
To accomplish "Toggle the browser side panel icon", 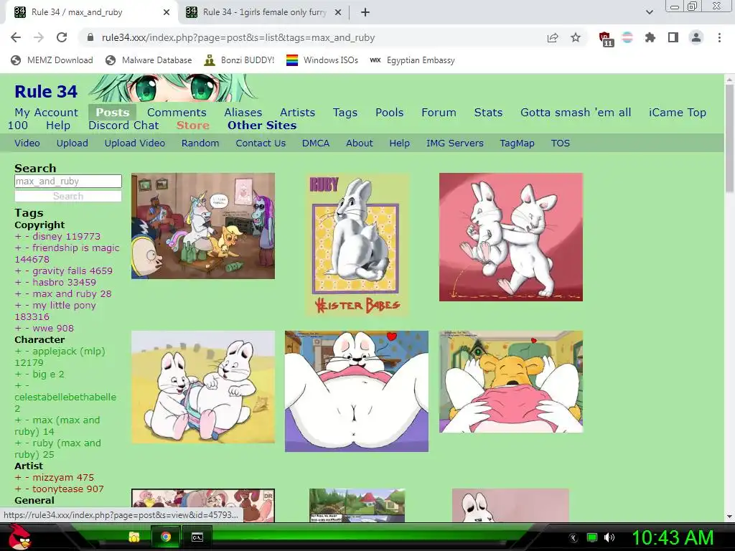I will pos(673,37).
